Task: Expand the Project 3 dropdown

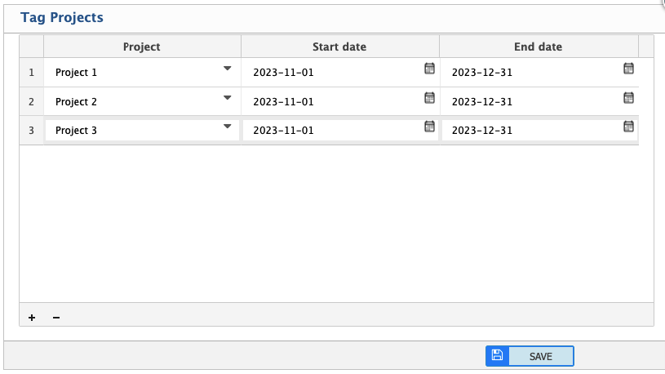Action: (228, 127)
